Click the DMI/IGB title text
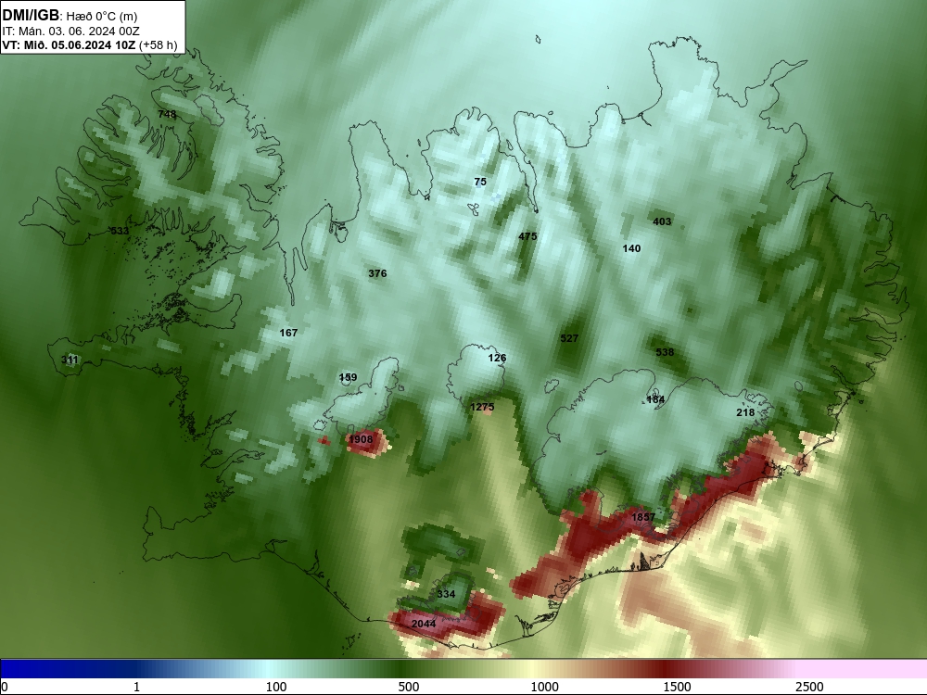This screenshot has height=695, width=927. (x=31, y=15)
